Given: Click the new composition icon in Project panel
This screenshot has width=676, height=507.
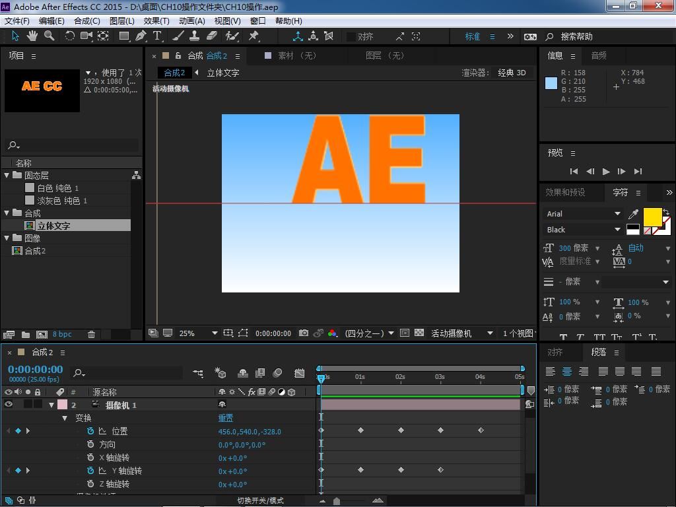Looking at the screenshot, I should click(x=42, y=334).
